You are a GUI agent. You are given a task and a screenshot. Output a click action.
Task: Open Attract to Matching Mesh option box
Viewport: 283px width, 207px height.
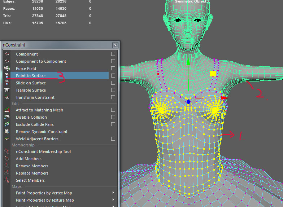pos(113,110)
